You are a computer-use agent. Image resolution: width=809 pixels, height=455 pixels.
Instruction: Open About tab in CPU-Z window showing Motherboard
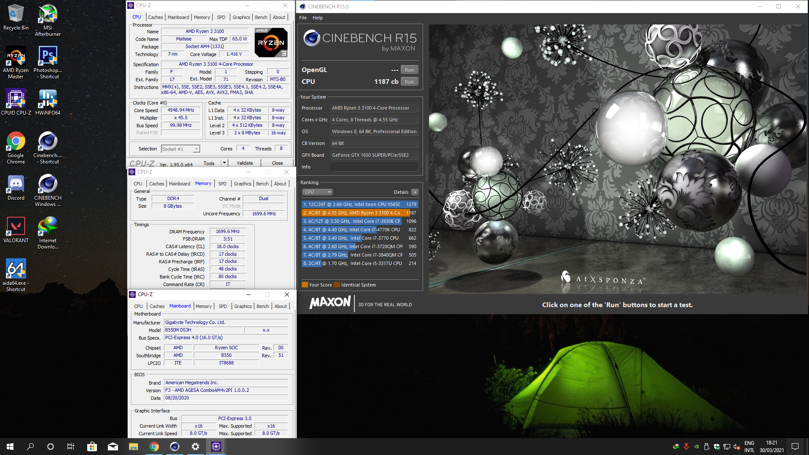pyautogui.click(x=281, y=306)
